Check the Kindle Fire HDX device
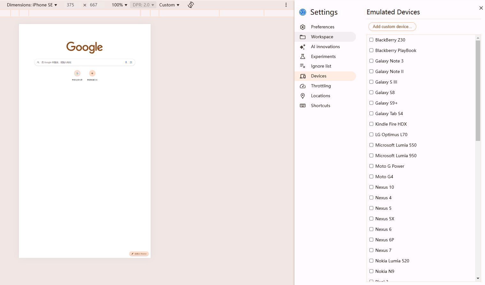Screen dimensions: 485x285 tap(371, 124)
